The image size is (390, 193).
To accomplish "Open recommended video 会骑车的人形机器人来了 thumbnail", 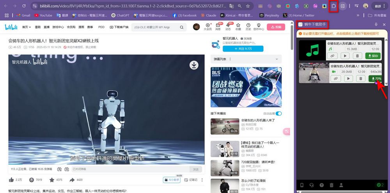I will click(x=224, y=126).
